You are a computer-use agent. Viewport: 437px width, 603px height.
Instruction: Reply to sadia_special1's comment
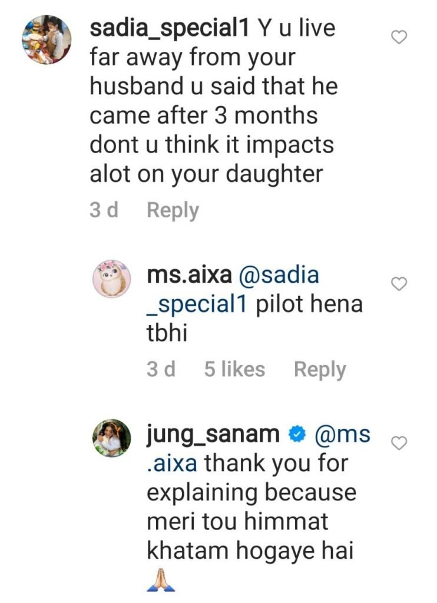click(x=173, y=210)
